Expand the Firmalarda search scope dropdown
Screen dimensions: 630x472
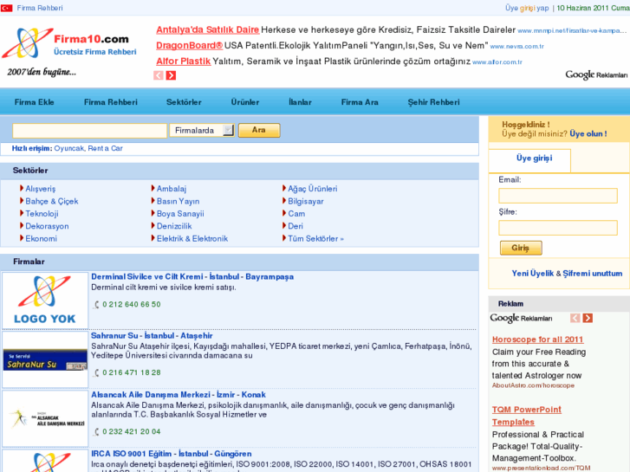pyautogui.click(x=228, y=131)
